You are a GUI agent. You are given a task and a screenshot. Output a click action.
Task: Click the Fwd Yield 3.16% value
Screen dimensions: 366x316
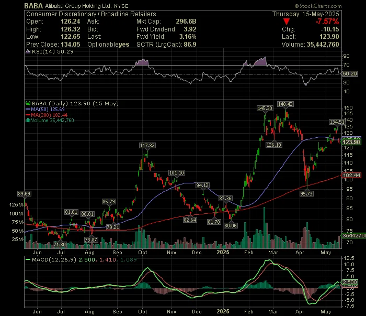click(188, 37)
